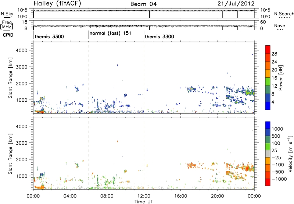
Task: Click the '1000' Velocity color bar tick value
Action: click(277, 129)
